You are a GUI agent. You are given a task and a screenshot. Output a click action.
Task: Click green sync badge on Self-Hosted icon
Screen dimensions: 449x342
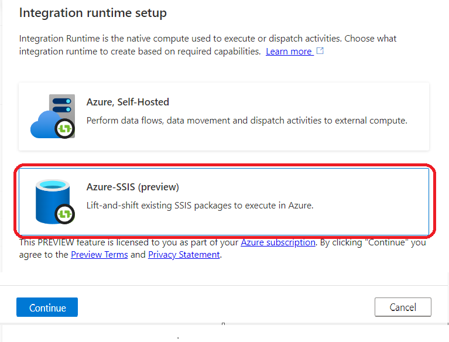tap(65, 129)
